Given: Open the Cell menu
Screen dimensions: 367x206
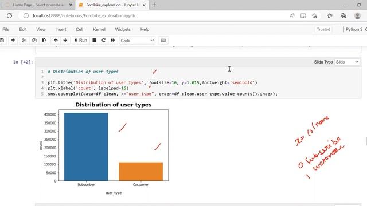Looking at the screenshot, I should 79,29.
